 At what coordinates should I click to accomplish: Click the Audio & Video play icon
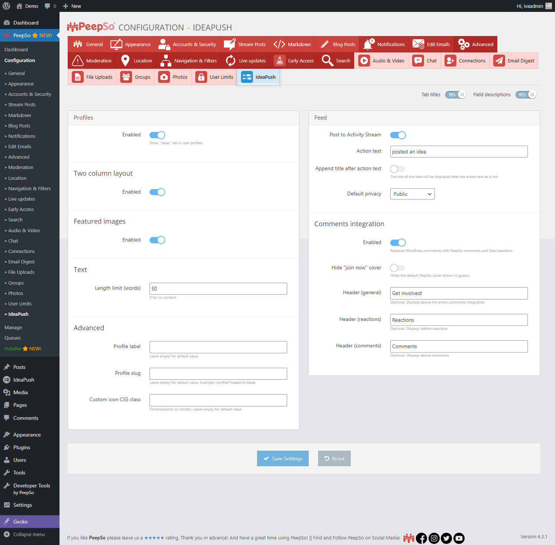364,61
